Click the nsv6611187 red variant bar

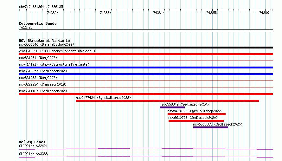(146, 94)
